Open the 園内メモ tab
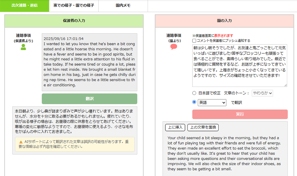 click(x=123, y=6)
